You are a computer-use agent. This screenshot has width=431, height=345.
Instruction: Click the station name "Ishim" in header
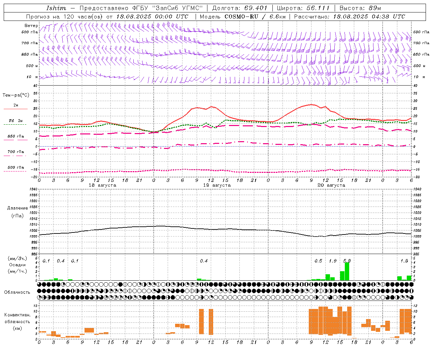click(56, 8)
